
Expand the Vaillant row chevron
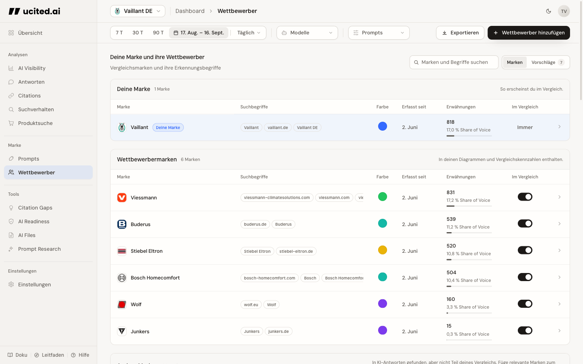tap(560, 127)
